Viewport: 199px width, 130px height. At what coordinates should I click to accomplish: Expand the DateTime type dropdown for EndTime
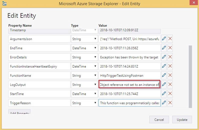84,48
